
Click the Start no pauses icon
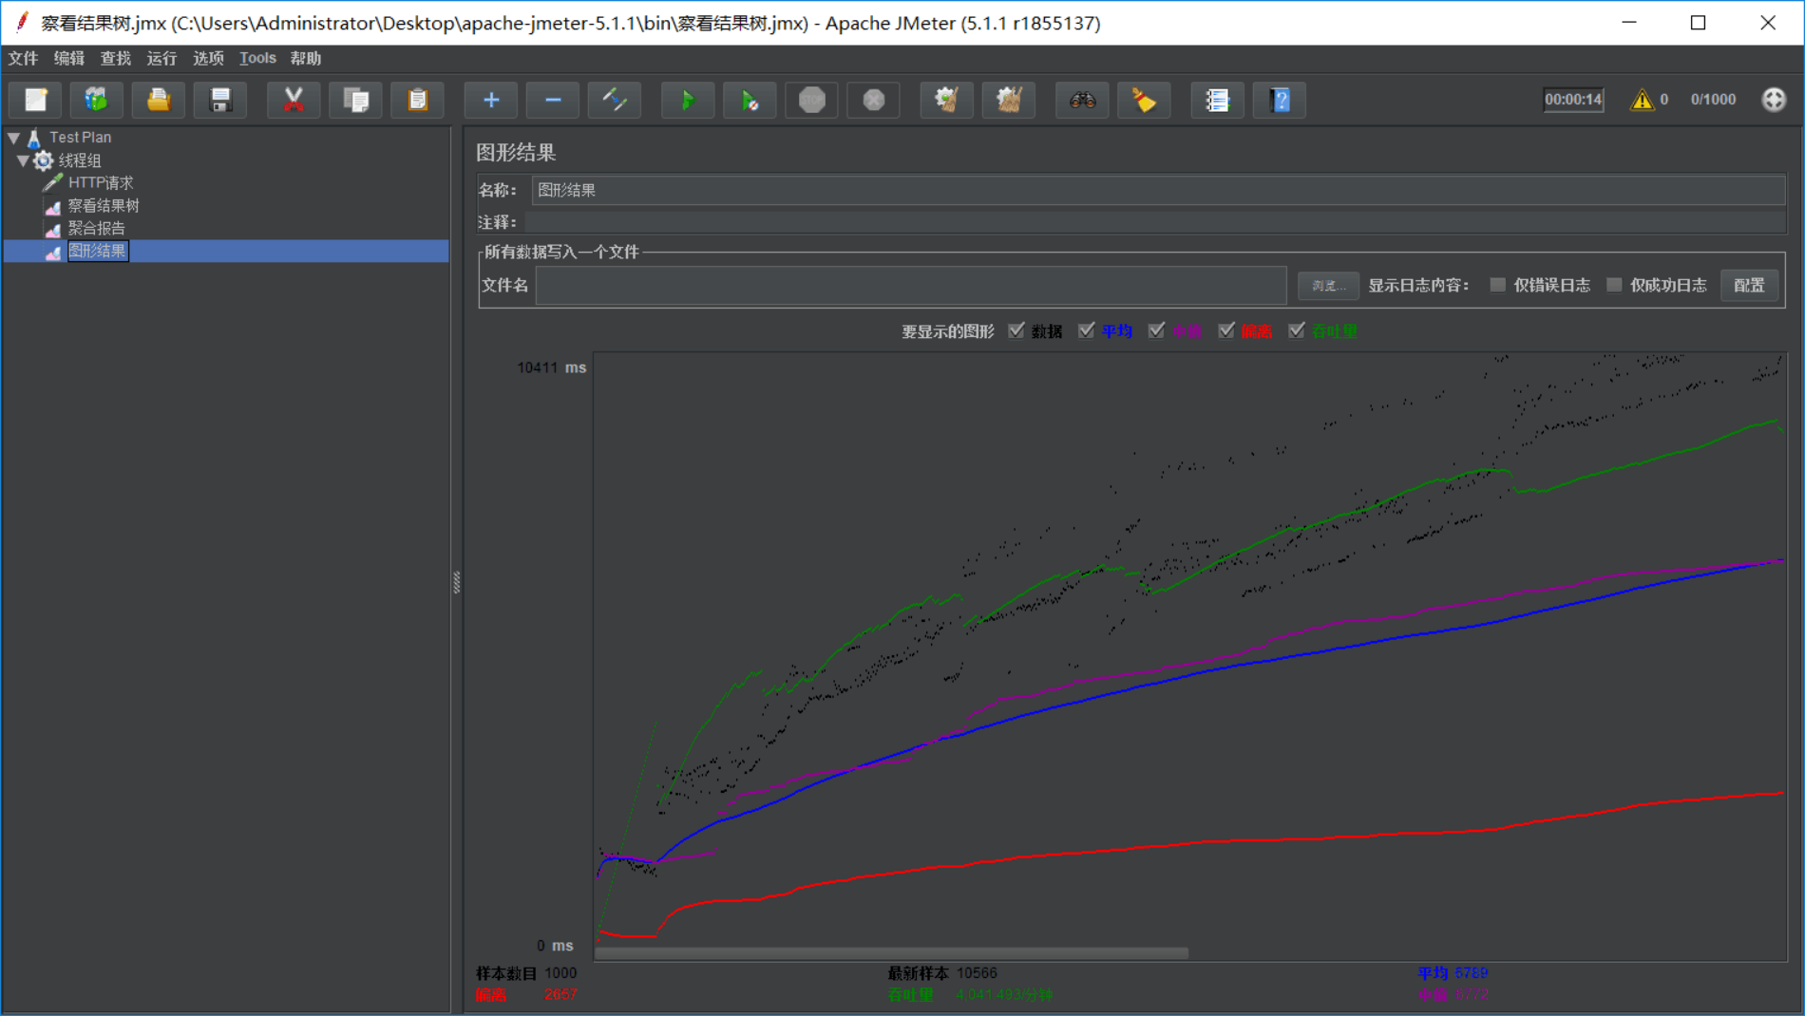click(x=750, y=100)
